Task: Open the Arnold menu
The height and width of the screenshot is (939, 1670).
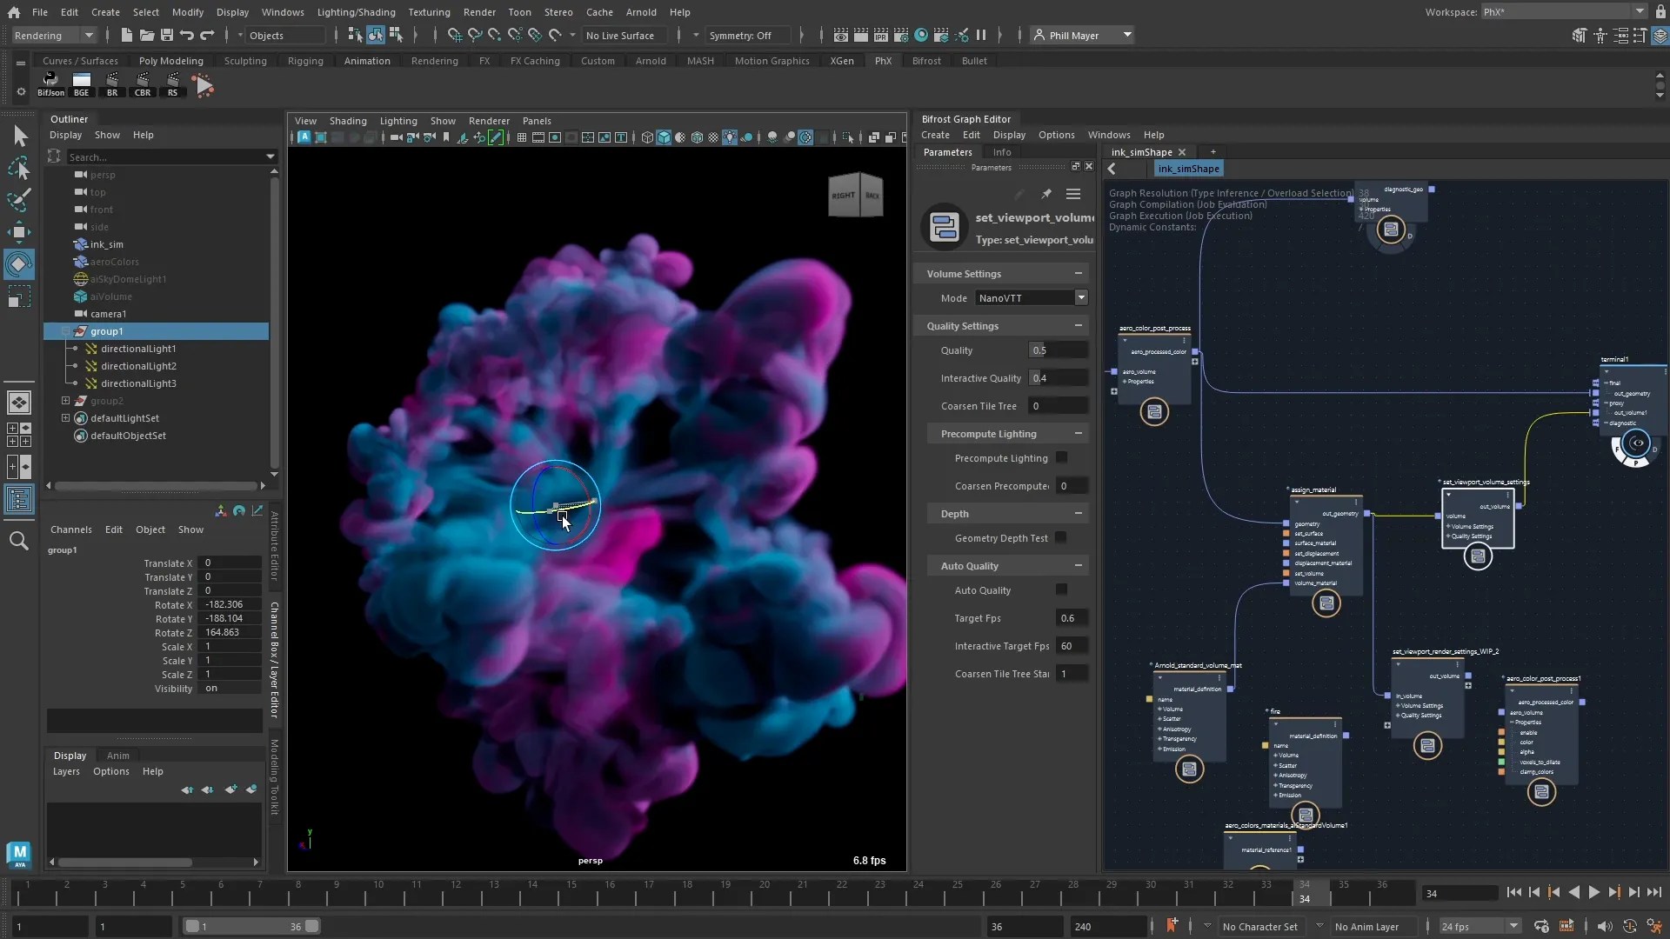Action: pyautogui.click(x=641, y=12)
